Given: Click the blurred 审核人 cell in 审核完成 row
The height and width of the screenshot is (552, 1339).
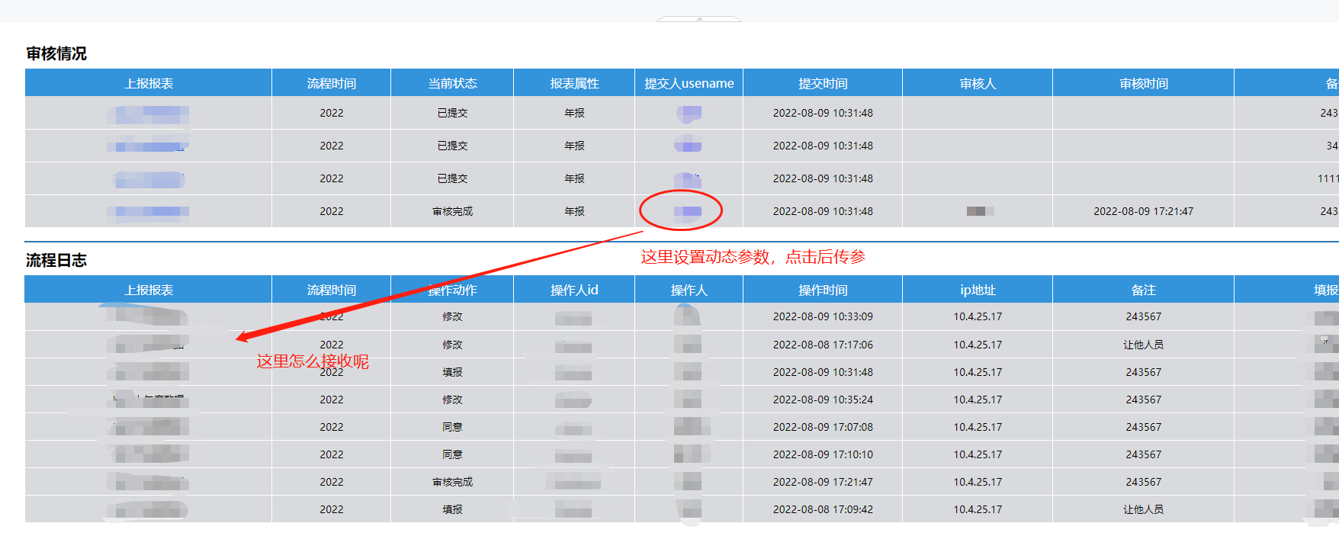Looking at the screenshot, I should pos(978,211).
